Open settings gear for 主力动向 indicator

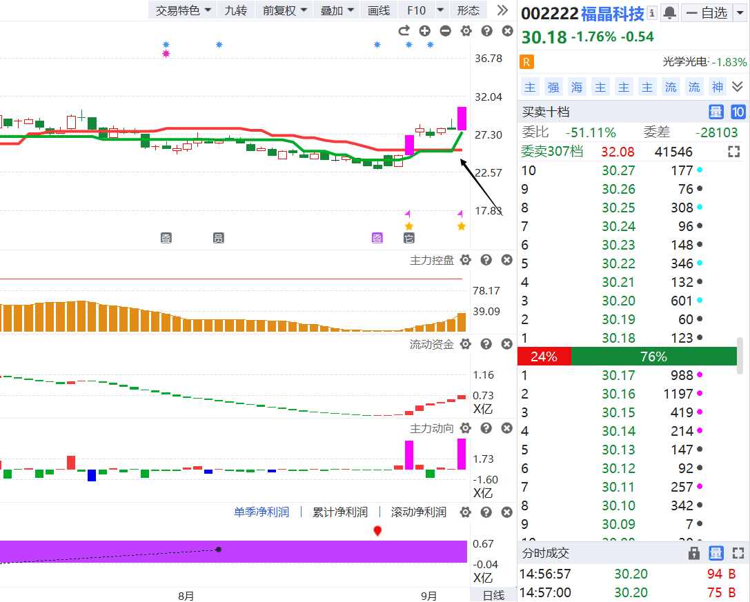pyautogui.click(x=466, y=428)
